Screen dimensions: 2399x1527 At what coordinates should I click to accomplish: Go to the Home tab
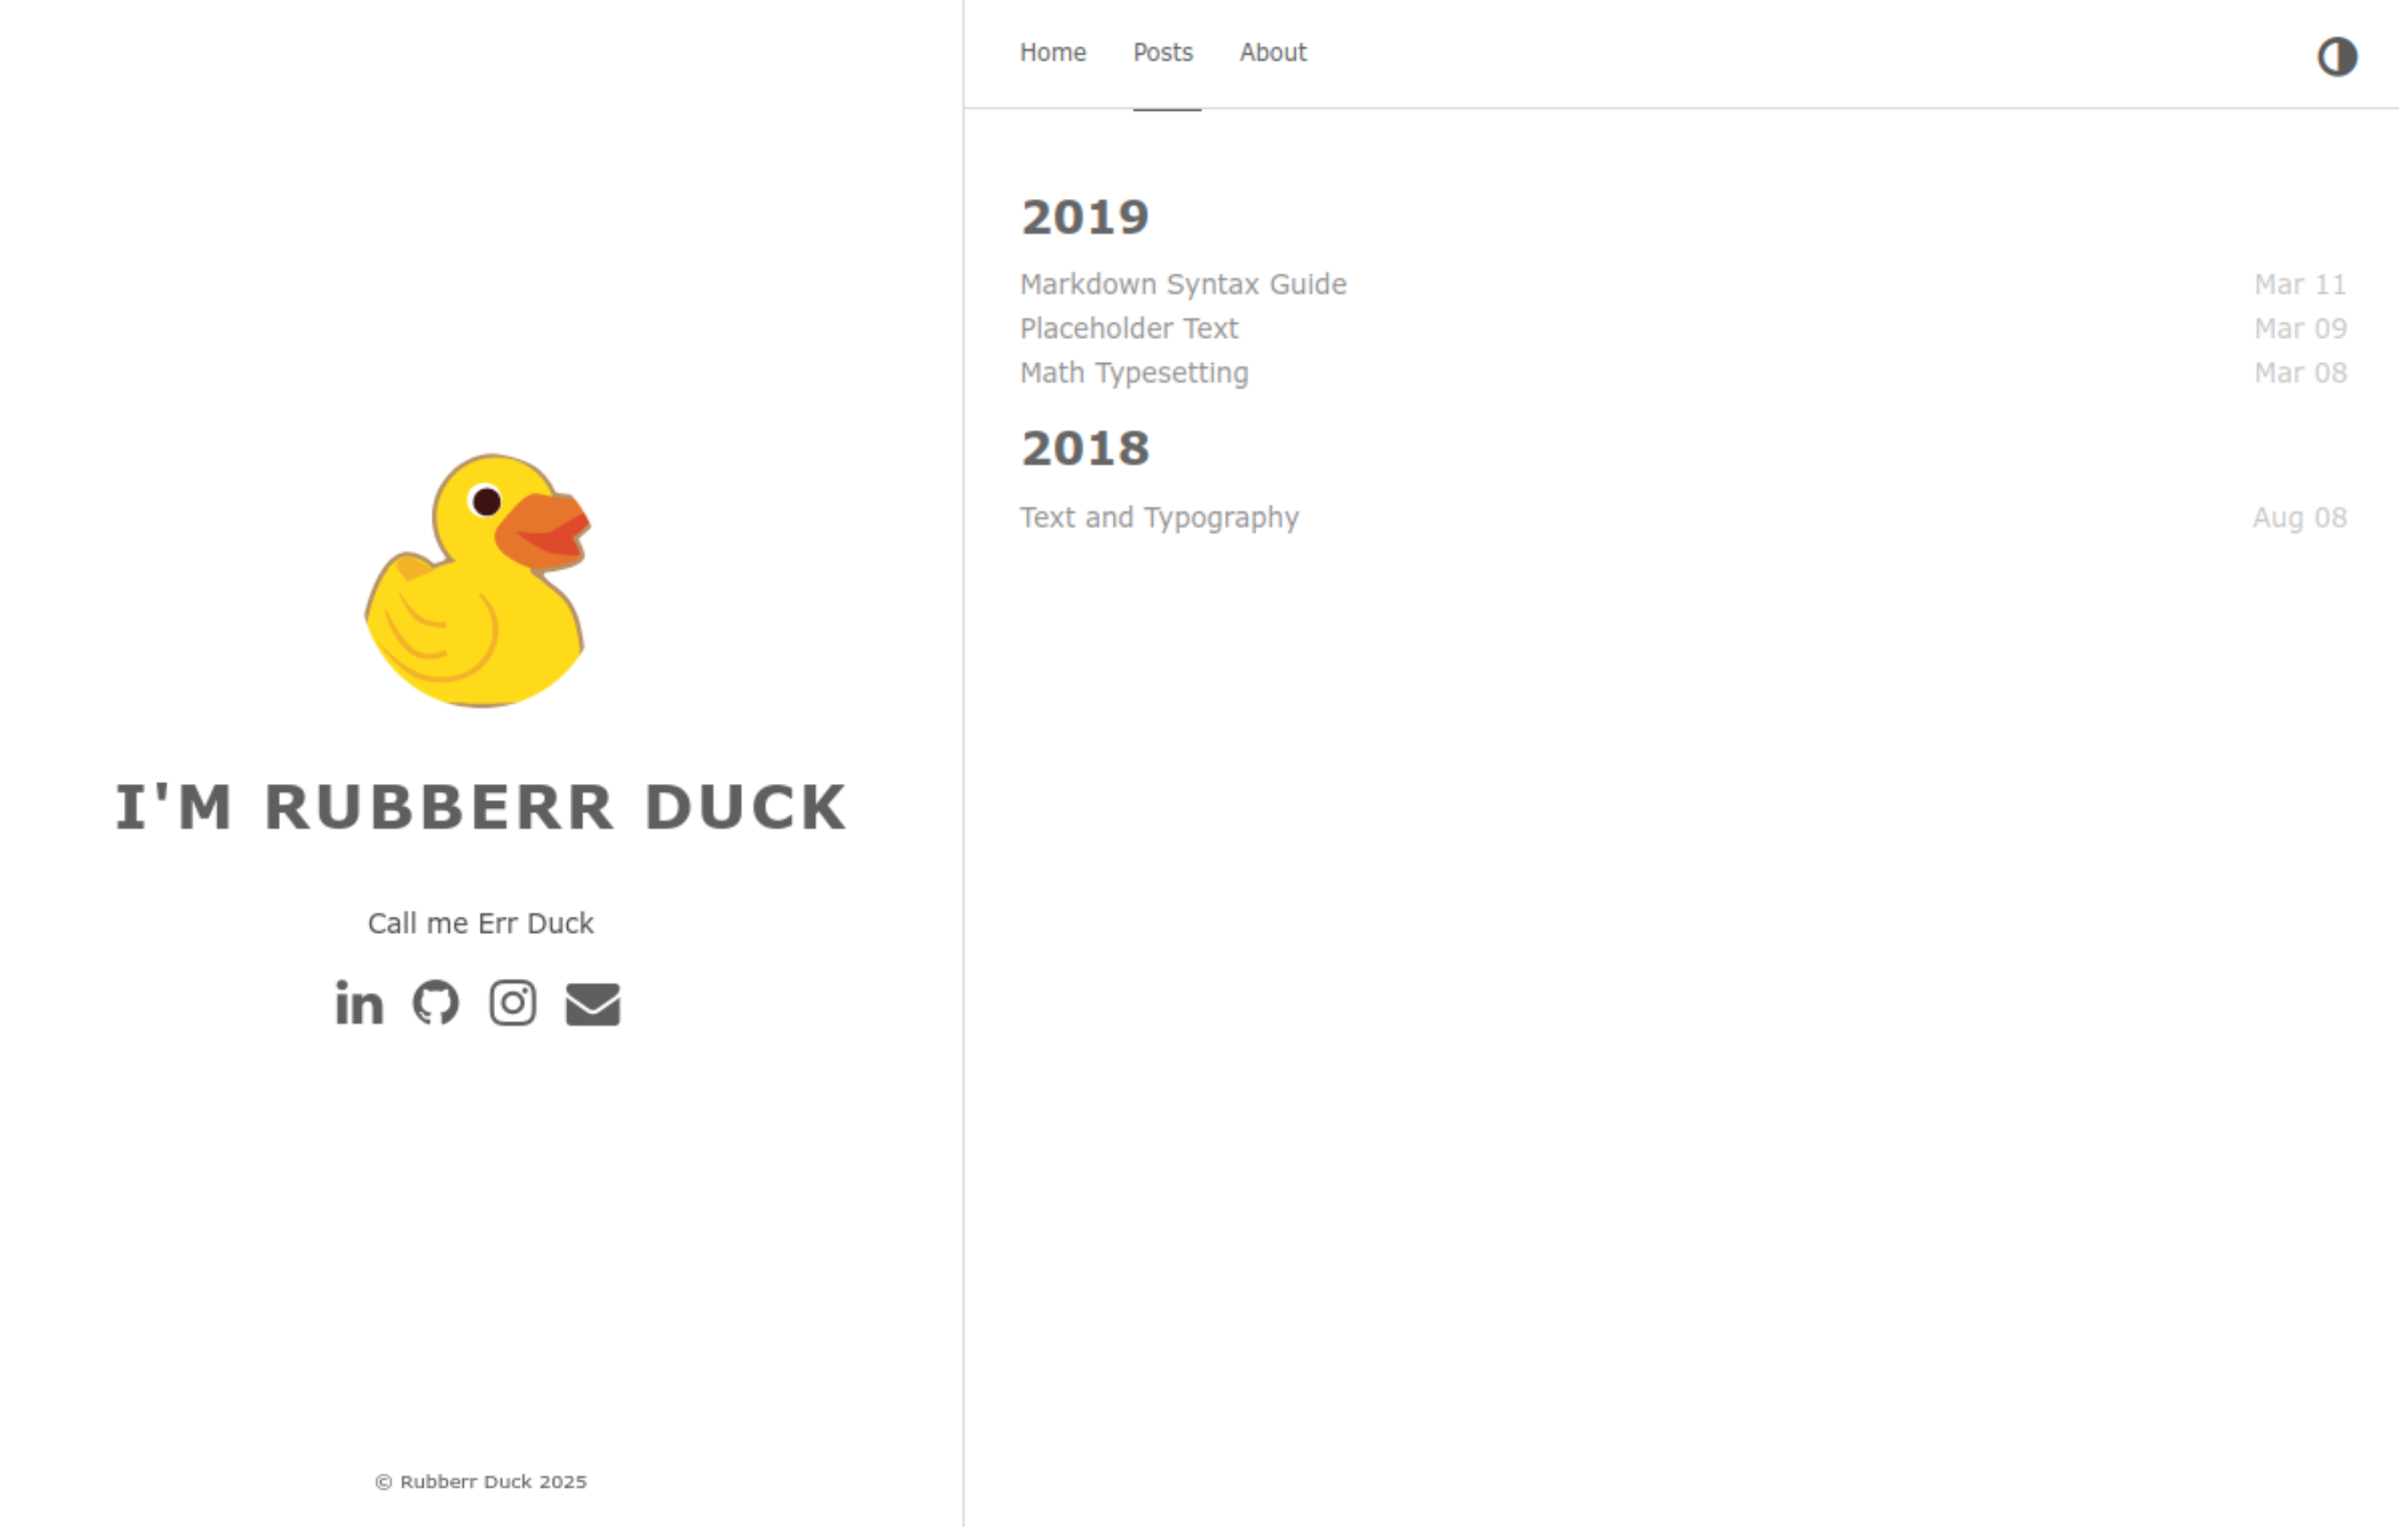pyautogui.click(x=1053, y=53)
